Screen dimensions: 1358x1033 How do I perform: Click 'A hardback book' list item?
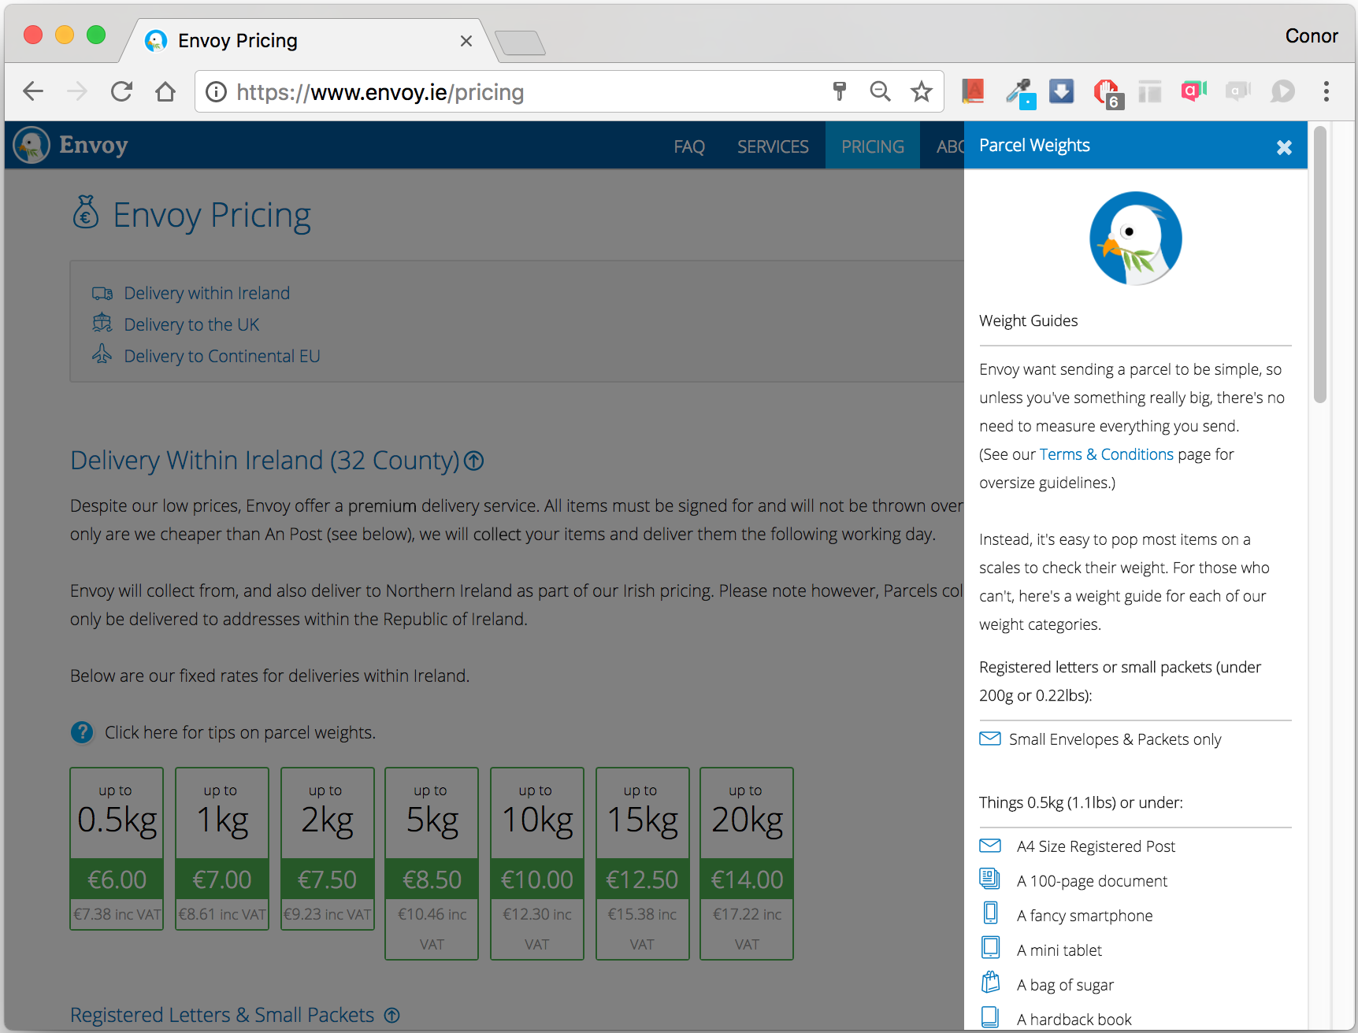tap(1074, 1020)
